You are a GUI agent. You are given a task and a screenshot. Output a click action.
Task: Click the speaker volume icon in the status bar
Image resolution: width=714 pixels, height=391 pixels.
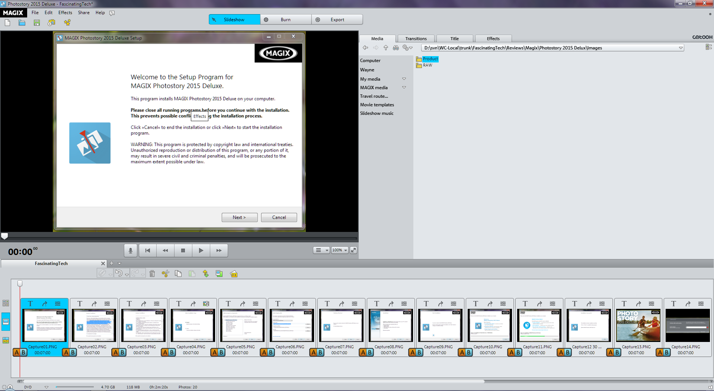coord(710,387)
